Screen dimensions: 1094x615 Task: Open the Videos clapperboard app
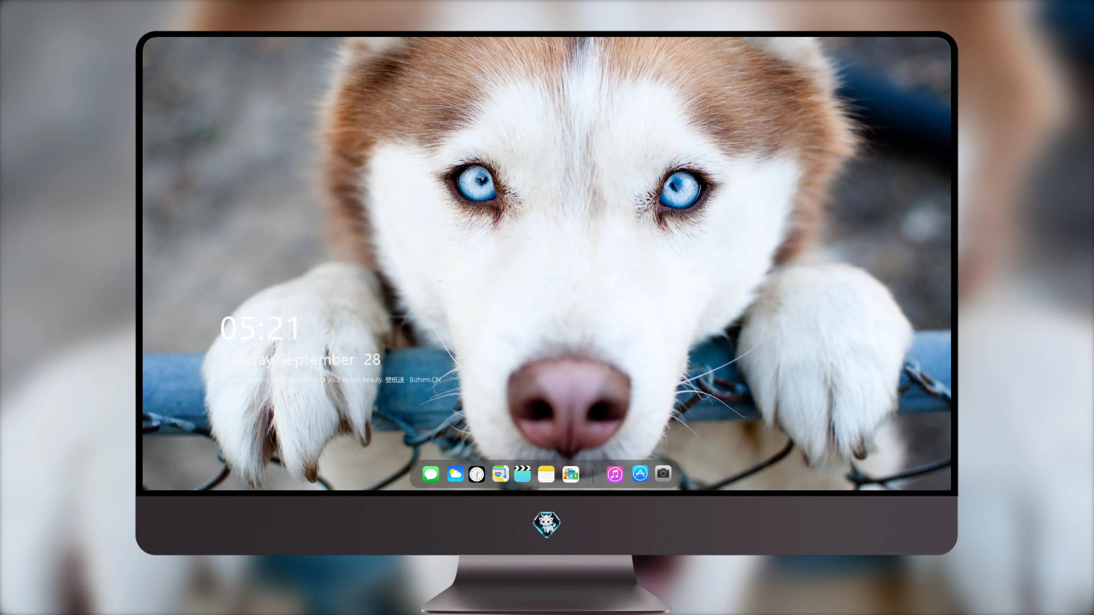pos(522,474)
